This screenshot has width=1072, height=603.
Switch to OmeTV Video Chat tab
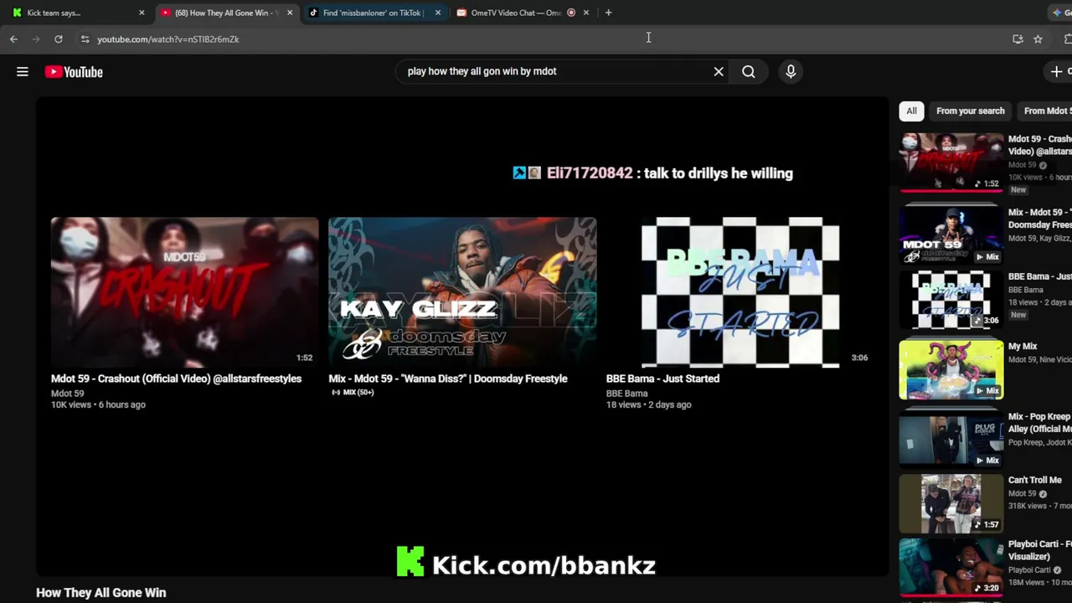coord(523,13)
